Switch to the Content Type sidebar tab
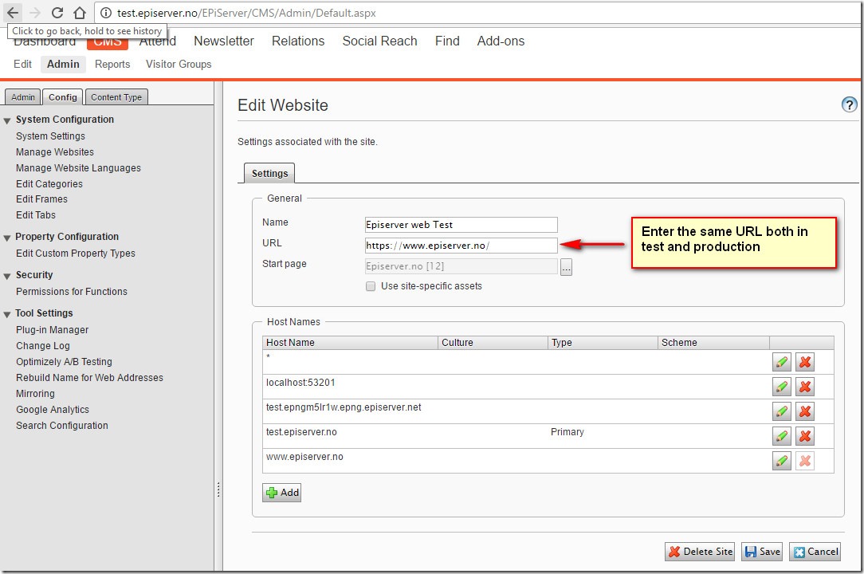Screen dimensions: 864x574 116,97
